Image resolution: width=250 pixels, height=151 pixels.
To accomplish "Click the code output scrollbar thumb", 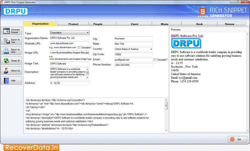I will coord(166,105).
